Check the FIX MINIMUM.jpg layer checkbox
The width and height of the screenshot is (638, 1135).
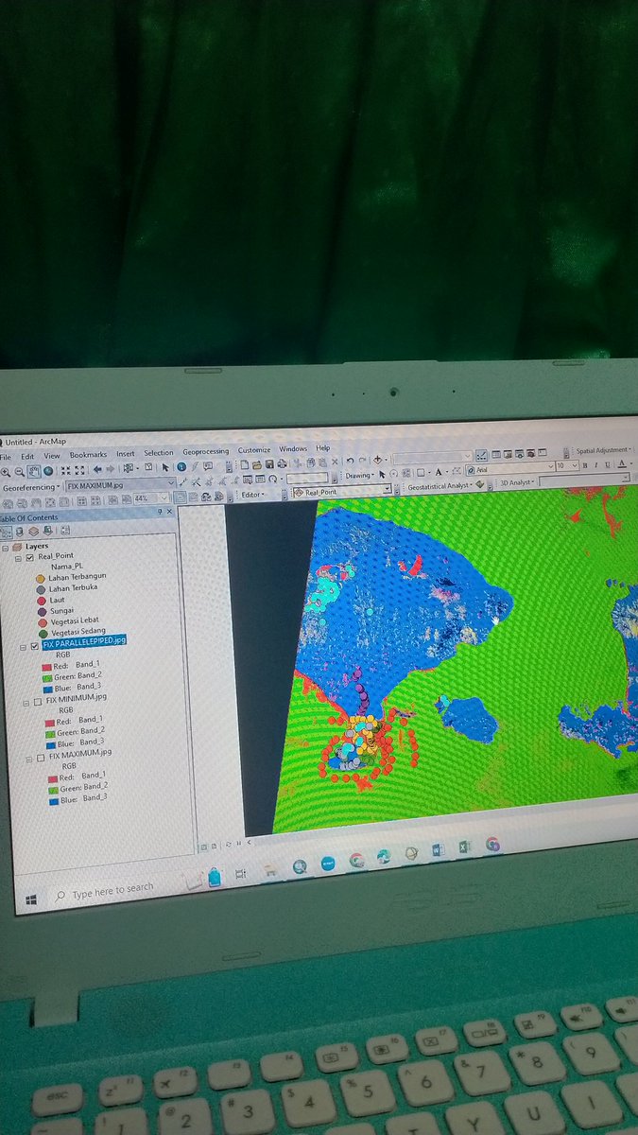tap(37, 703)
